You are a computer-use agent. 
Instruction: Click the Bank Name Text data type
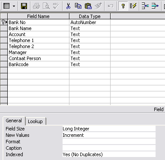(x=90, y=28)
